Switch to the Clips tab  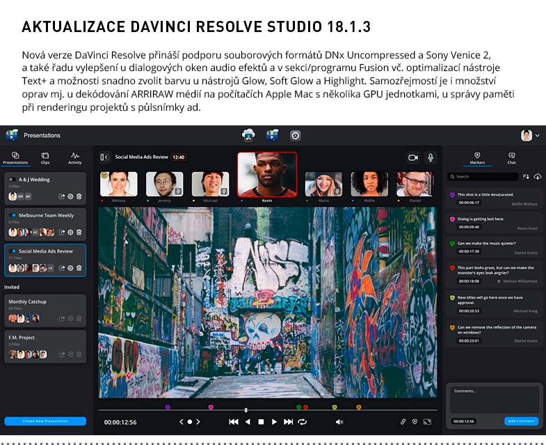tap(45, 158)
